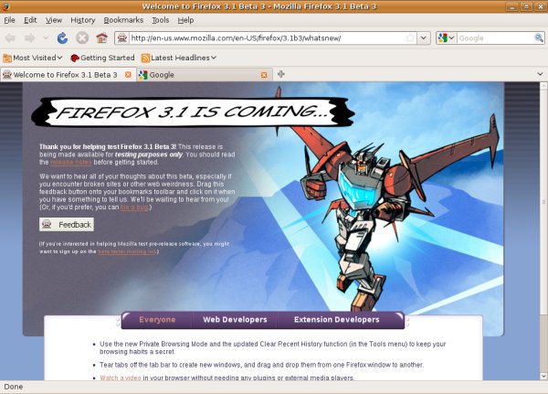Open the Most Visited bookmarks folder
The image size is (548, 394).
[33, 58]
